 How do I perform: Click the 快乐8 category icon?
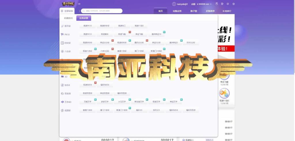click(x=62, y=85)
